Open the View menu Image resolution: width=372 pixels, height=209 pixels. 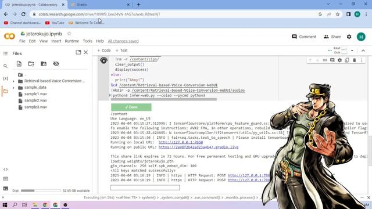[x=44, y=41]
